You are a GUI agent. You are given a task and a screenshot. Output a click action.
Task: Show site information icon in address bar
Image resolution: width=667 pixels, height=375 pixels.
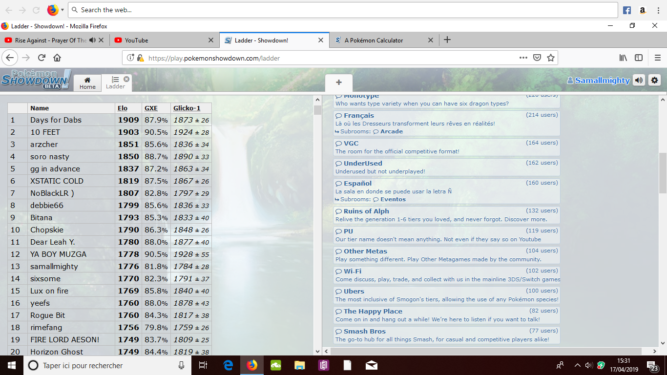[x=130, y=58]
